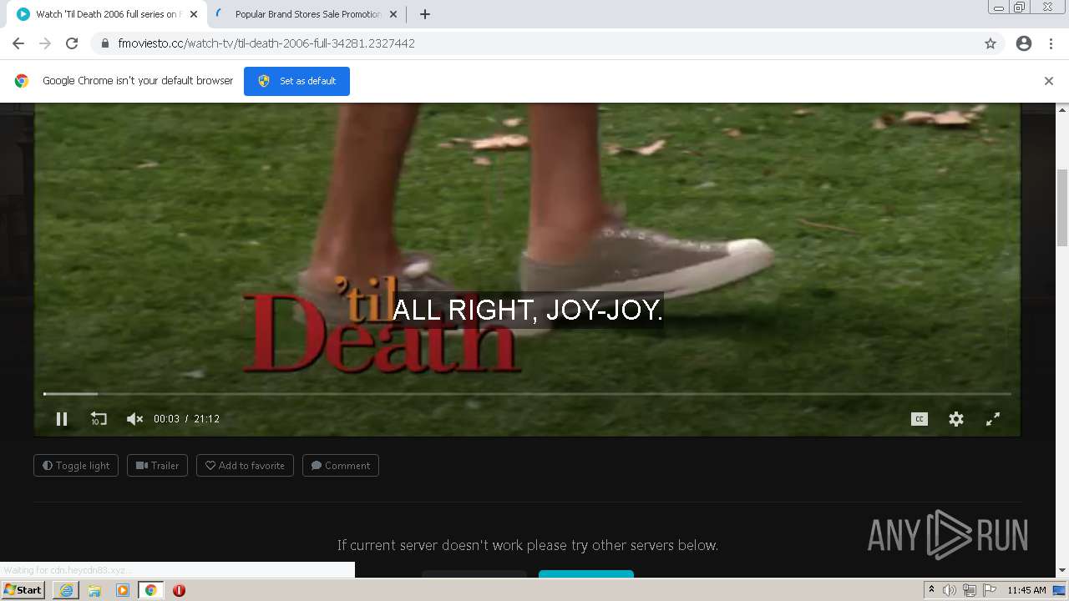Pause the video playback
1069x601 pixels.
click(x=61, y=419)
